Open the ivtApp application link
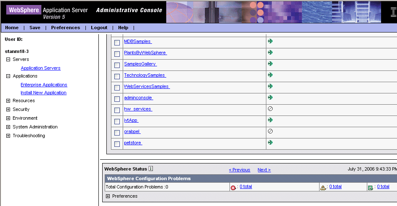Image resolution: width=397 pixels, height=206 pixels. coord(131,120)
